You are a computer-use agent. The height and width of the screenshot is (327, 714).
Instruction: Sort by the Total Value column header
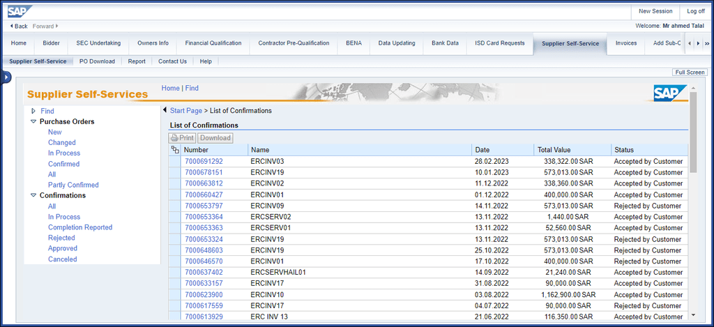point(572,150)
